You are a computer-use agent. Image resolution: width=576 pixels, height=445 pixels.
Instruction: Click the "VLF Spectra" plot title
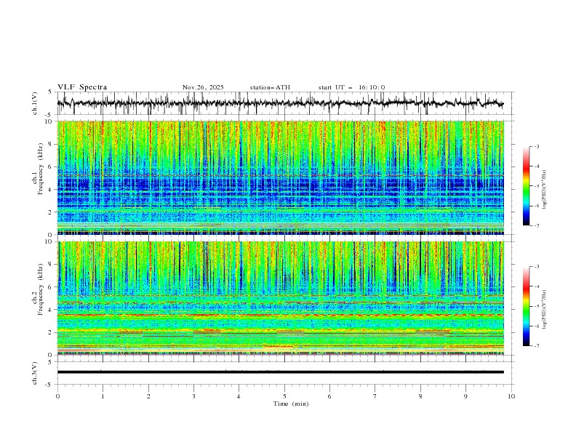[x=82, y=87]
